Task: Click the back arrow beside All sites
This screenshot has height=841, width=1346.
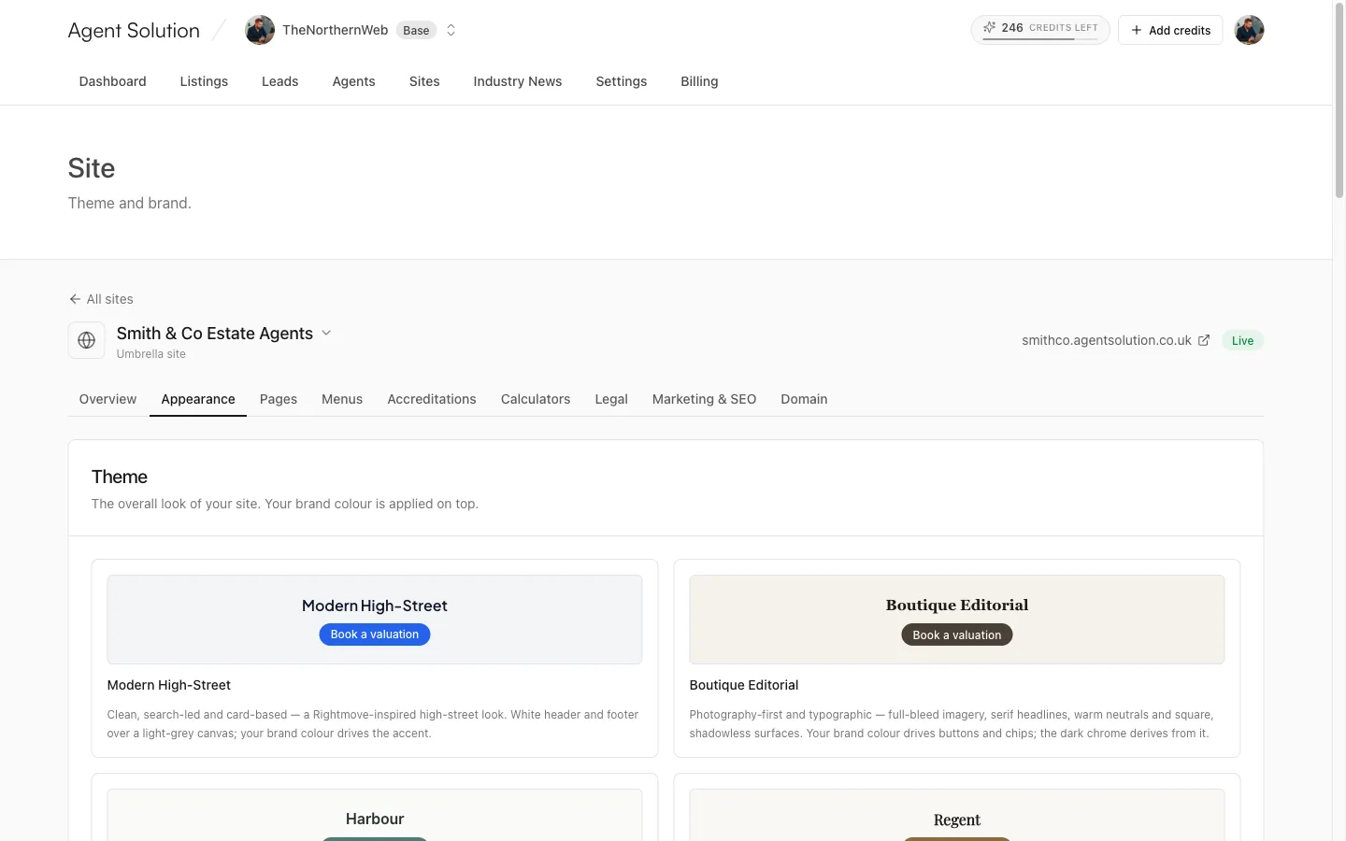Action: [75, 299]
